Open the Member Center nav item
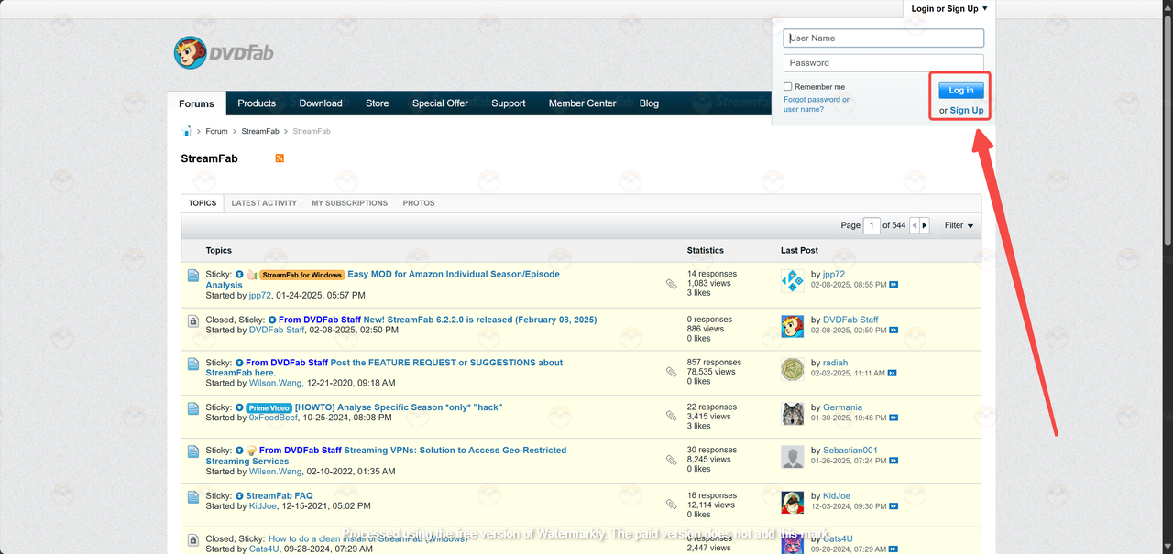Image resolution: width=1173 pixels, height=554 pixels. click(x=583, y=103)
